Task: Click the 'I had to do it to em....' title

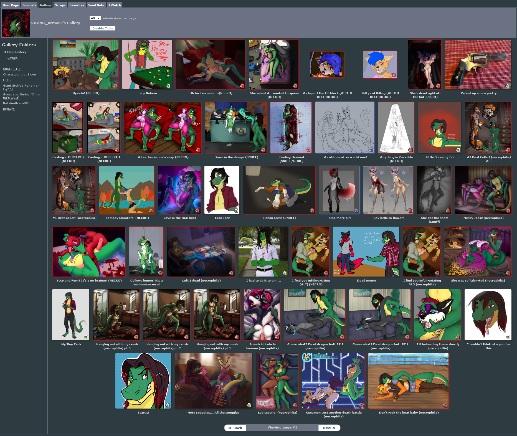Action: click(263, 280)
